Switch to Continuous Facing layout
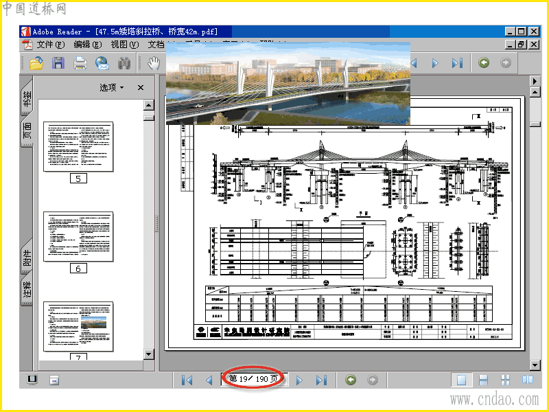The image size is (549, 412). [505, 380]
